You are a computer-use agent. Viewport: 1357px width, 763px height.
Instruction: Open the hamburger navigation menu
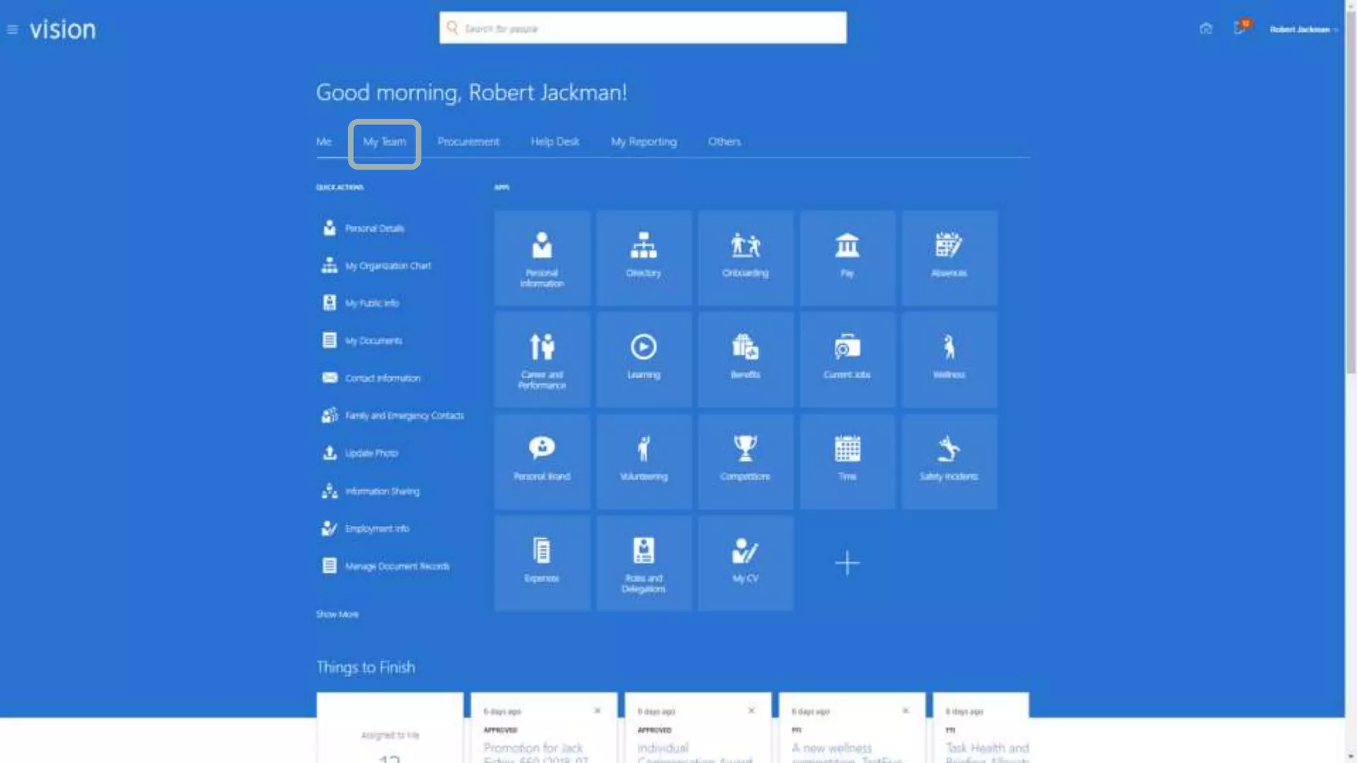[x=12, y=29]
